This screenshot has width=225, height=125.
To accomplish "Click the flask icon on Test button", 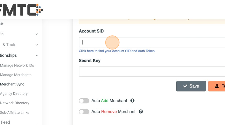I will click(217, 86).
